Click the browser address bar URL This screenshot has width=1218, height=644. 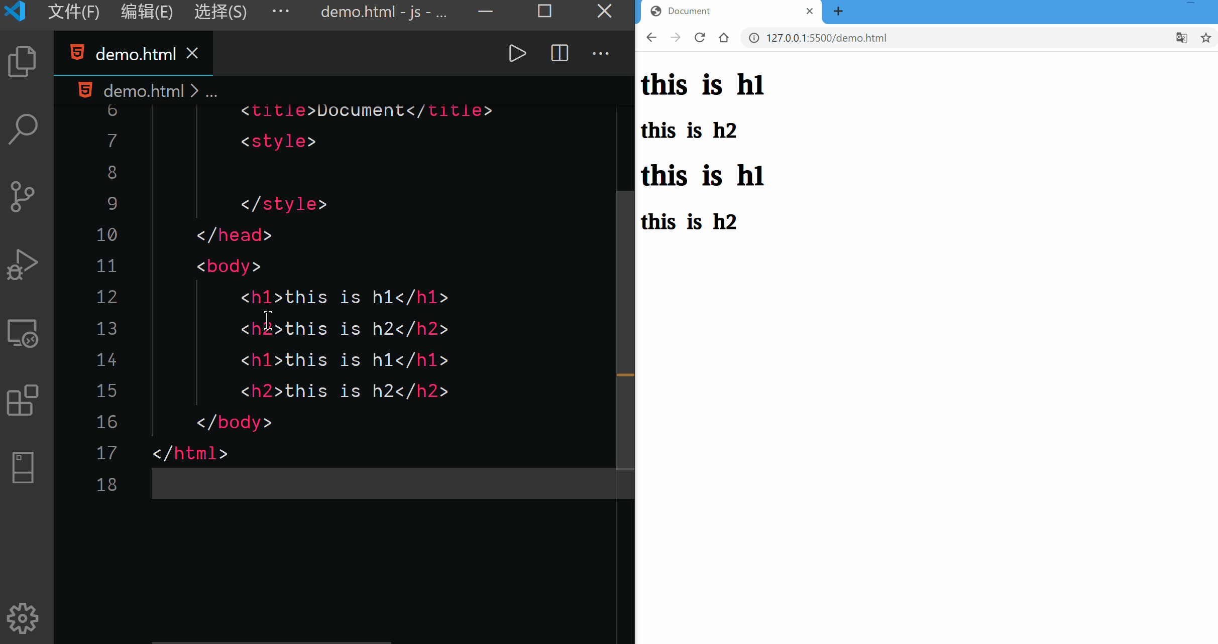pyautogui.click(x=826, y=38)
